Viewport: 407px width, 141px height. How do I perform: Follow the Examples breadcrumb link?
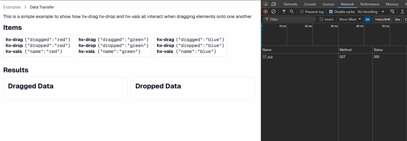coord(12,7)
